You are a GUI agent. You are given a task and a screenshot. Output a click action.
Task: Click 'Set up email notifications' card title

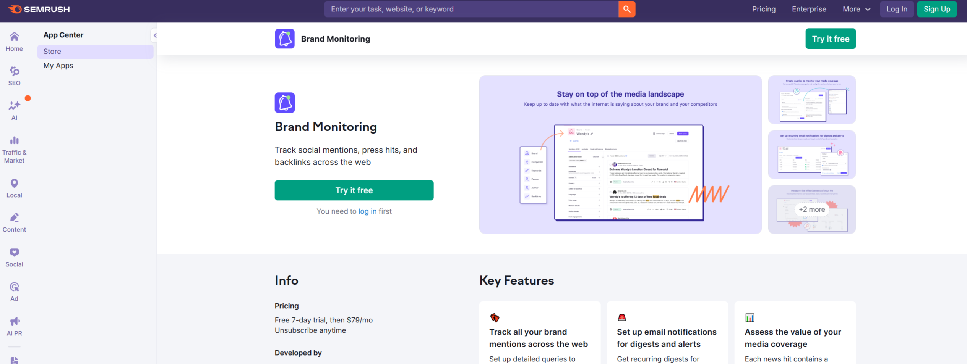click(667, 338)
